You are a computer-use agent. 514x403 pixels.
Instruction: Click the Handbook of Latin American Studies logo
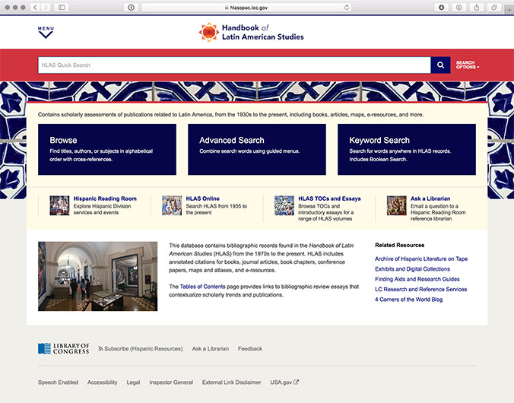click(x=251, y=32)
